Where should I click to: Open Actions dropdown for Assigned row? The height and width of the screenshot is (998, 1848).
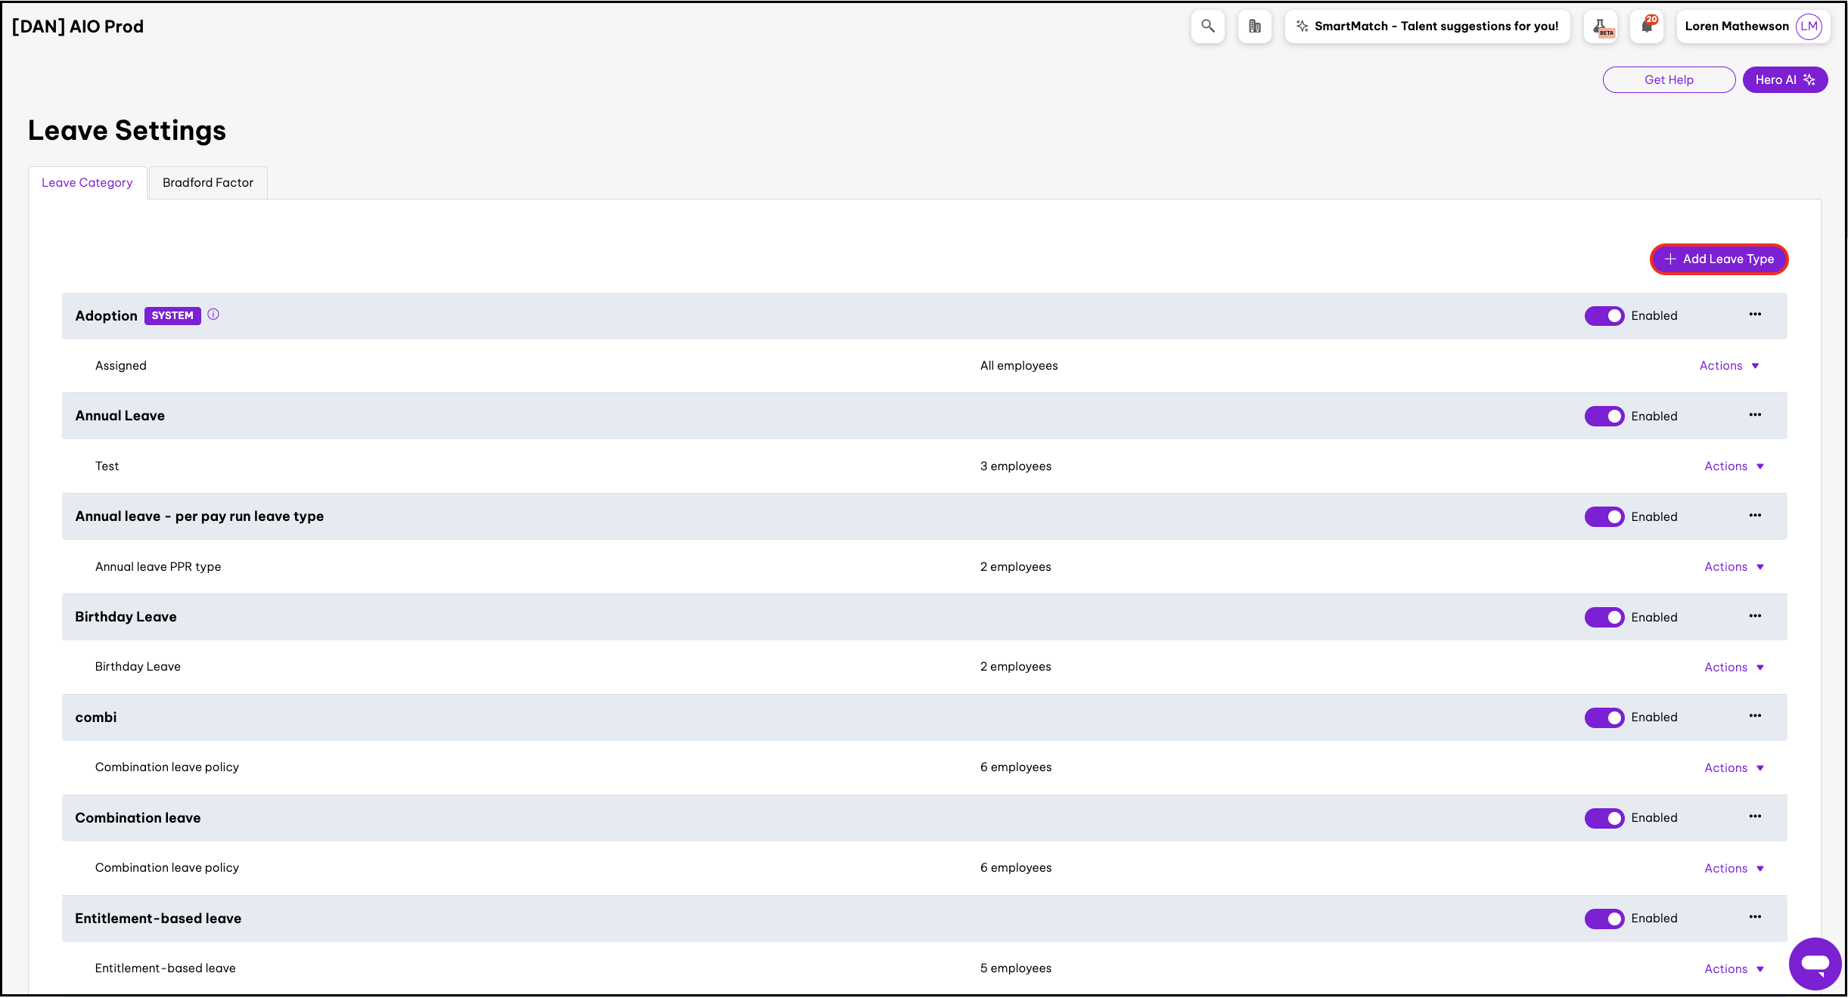[x=1728, y=366]
